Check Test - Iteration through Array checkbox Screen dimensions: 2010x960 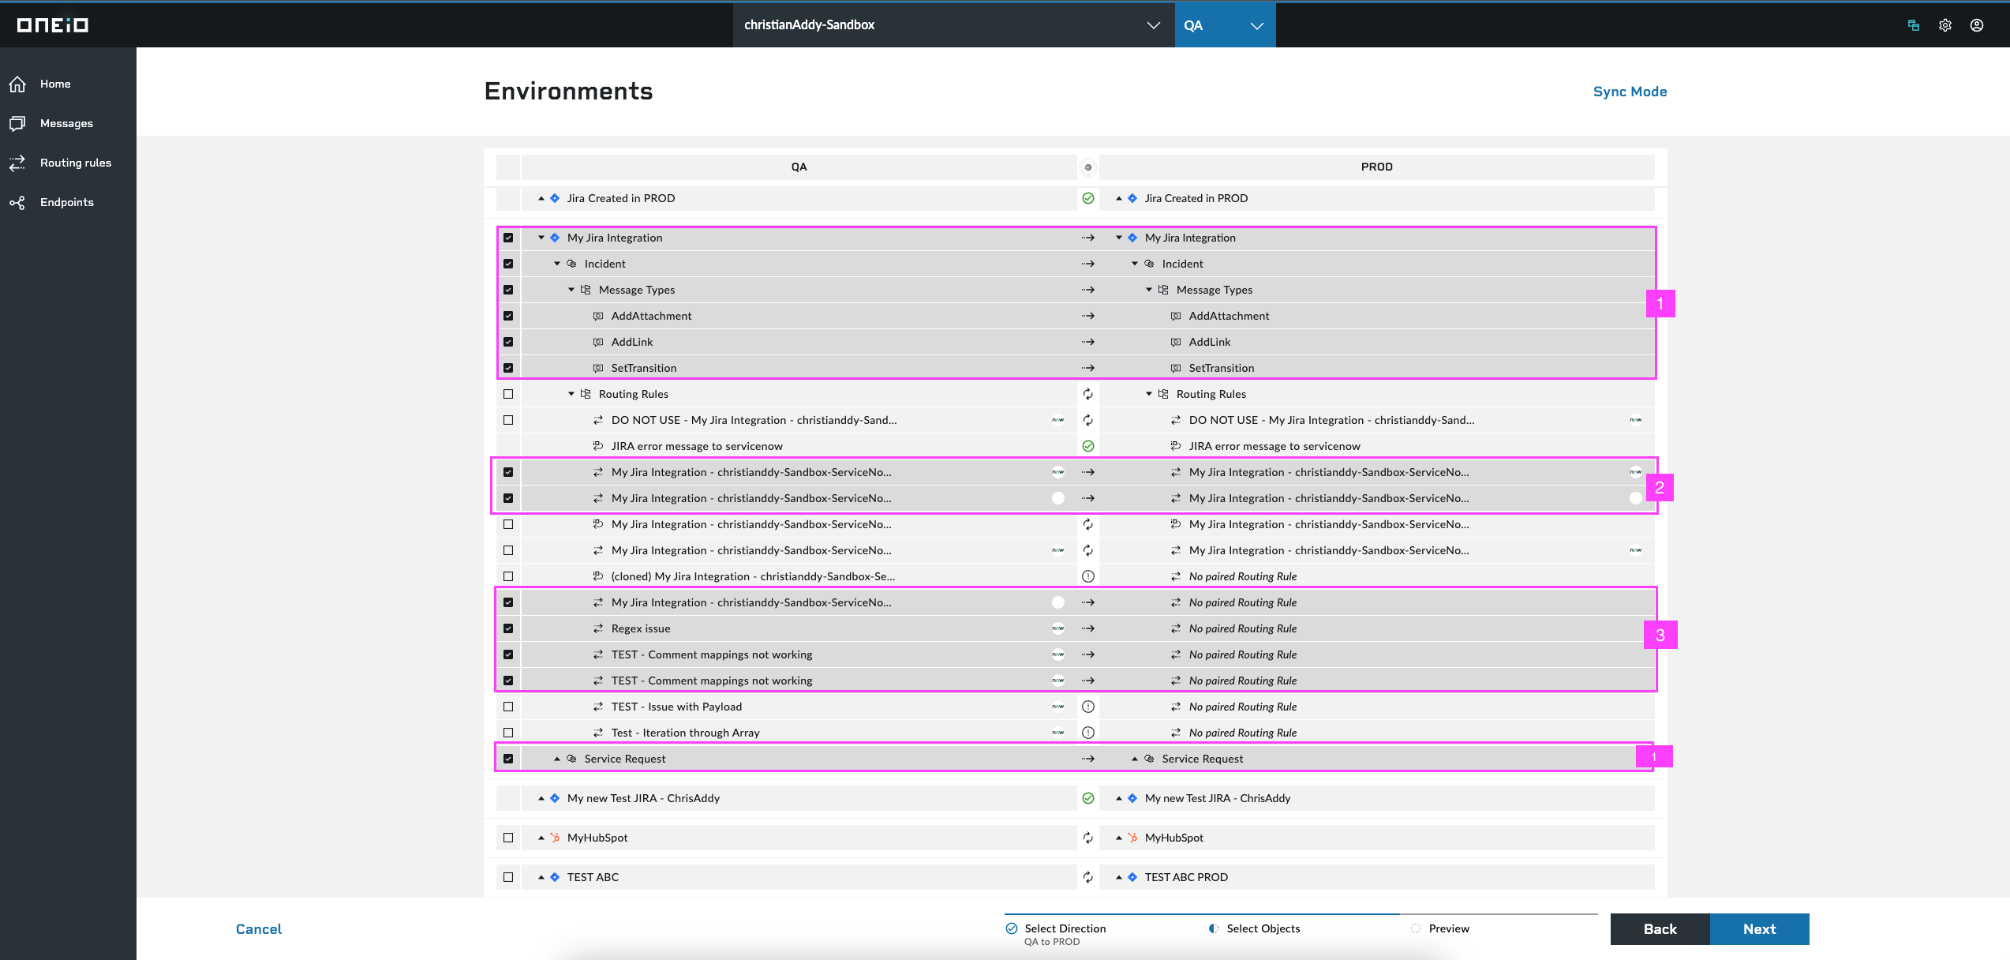(x=508, y=733)
